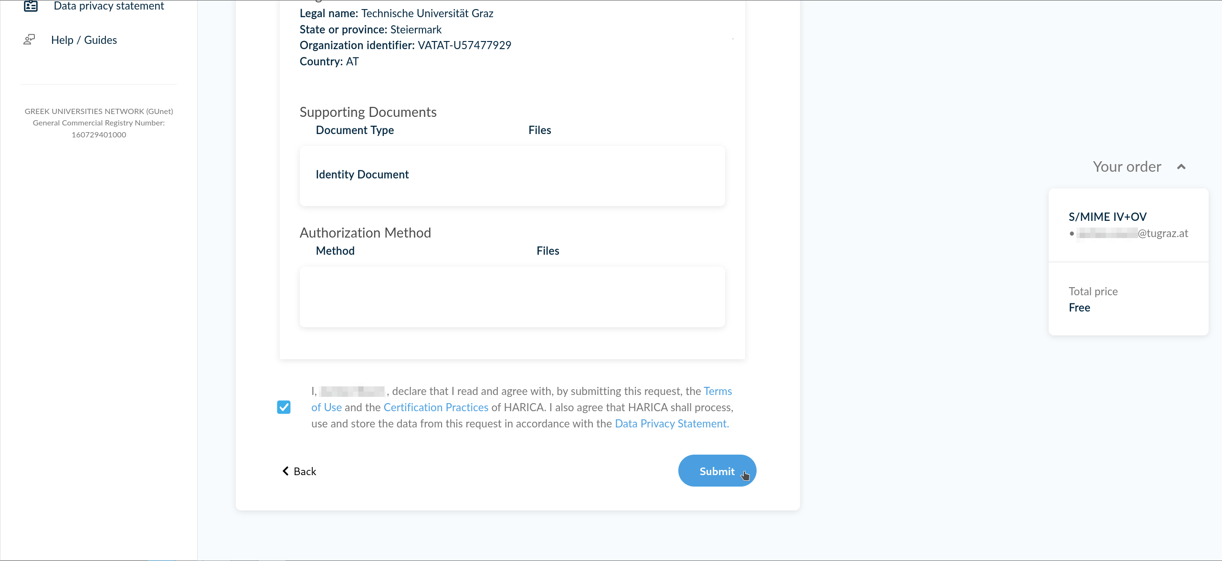The width and height of the screenshot is (1222, 561).
Task: Open Data privacy statement menu item
Action: 109,6
